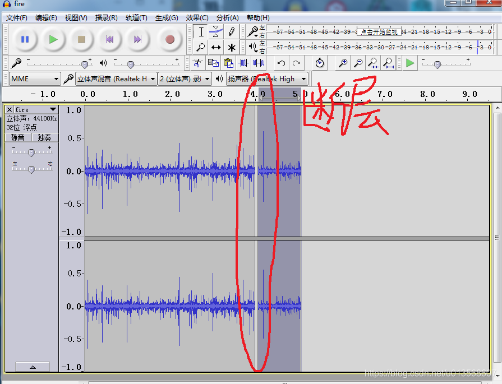Image resolution: width=502 pixels, height=384 pixels.
Task: Undo the last action
Action: [281, 63]
